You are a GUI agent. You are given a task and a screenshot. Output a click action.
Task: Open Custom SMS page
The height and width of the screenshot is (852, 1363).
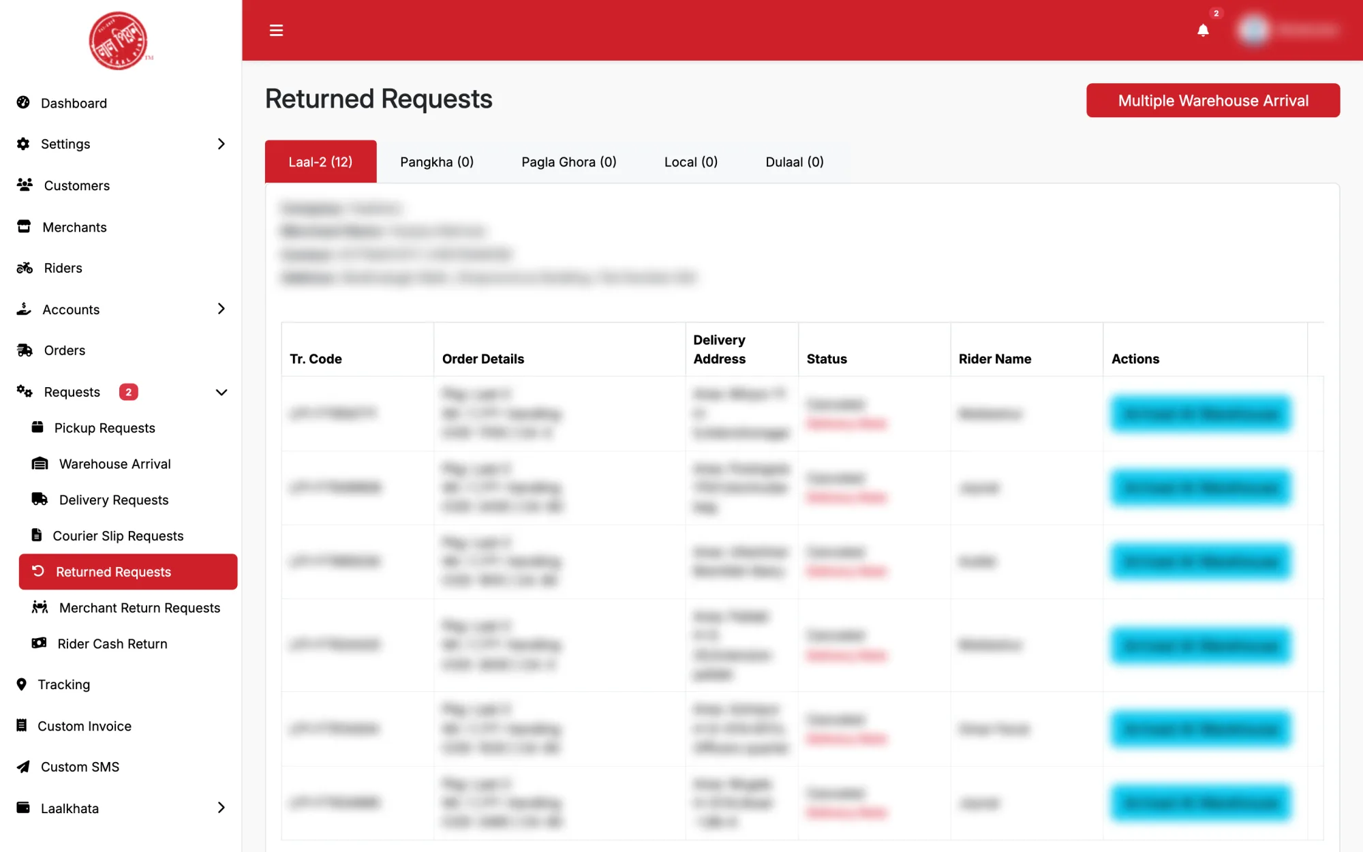pyautogui.click(x=80, y=767)
